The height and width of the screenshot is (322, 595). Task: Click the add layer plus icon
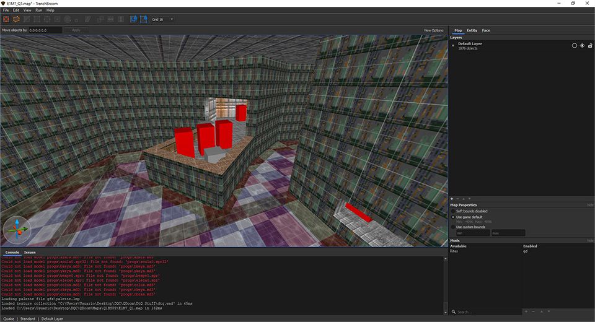pos(452,199)
